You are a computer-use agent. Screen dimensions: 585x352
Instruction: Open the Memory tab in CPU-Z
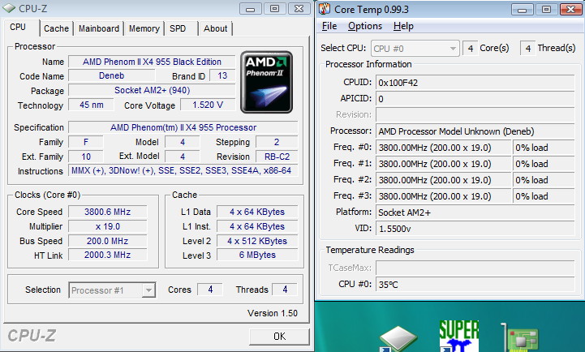(x=144, y=28)
